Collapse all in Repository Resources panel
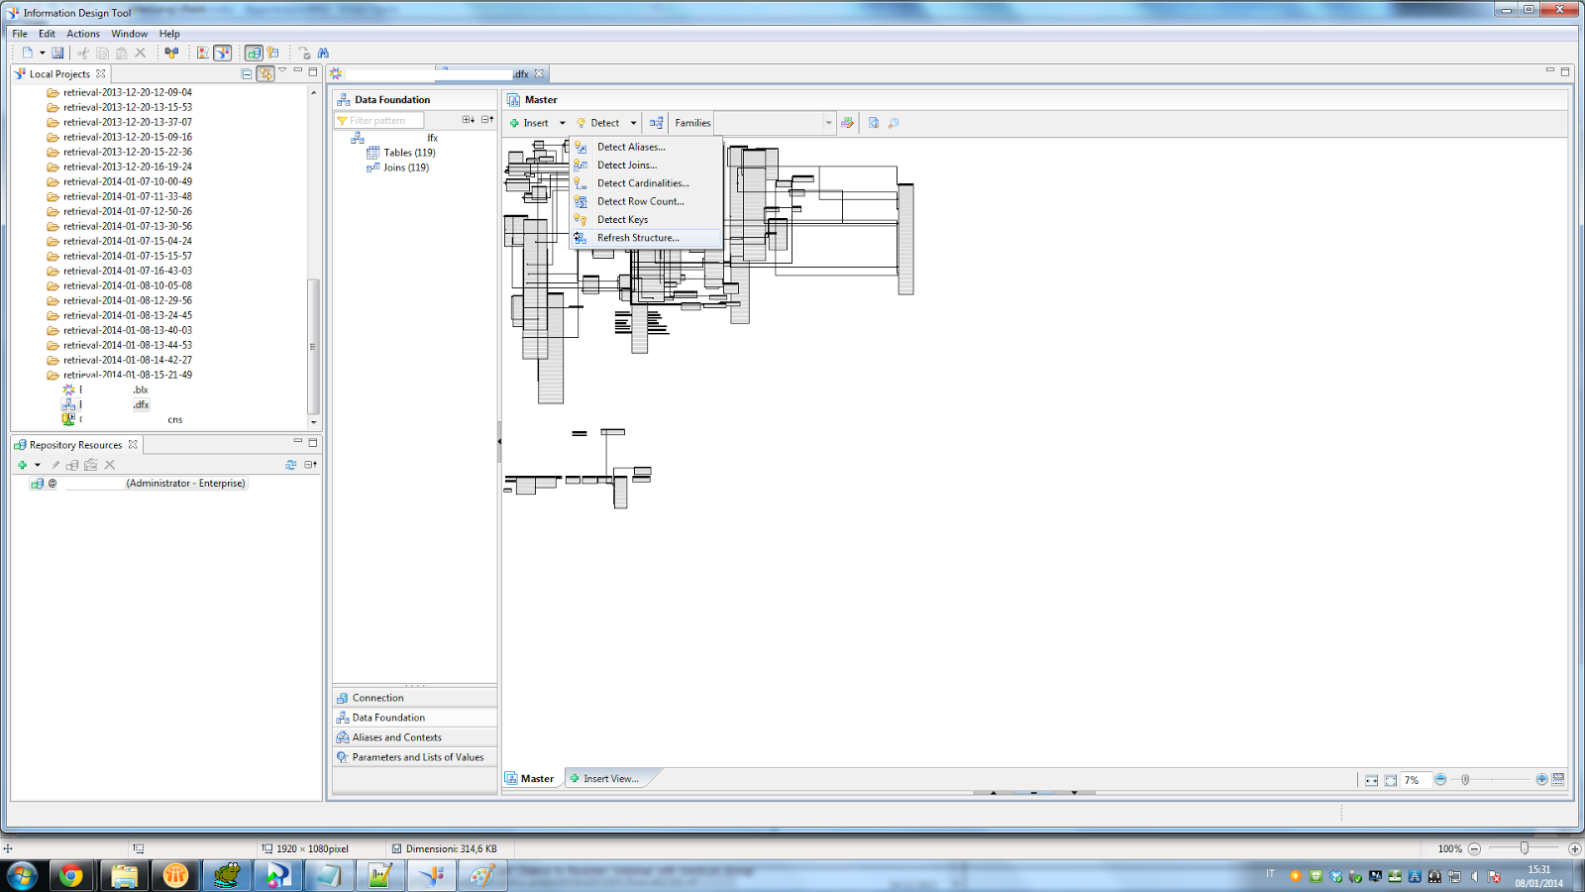 point(310,465)
